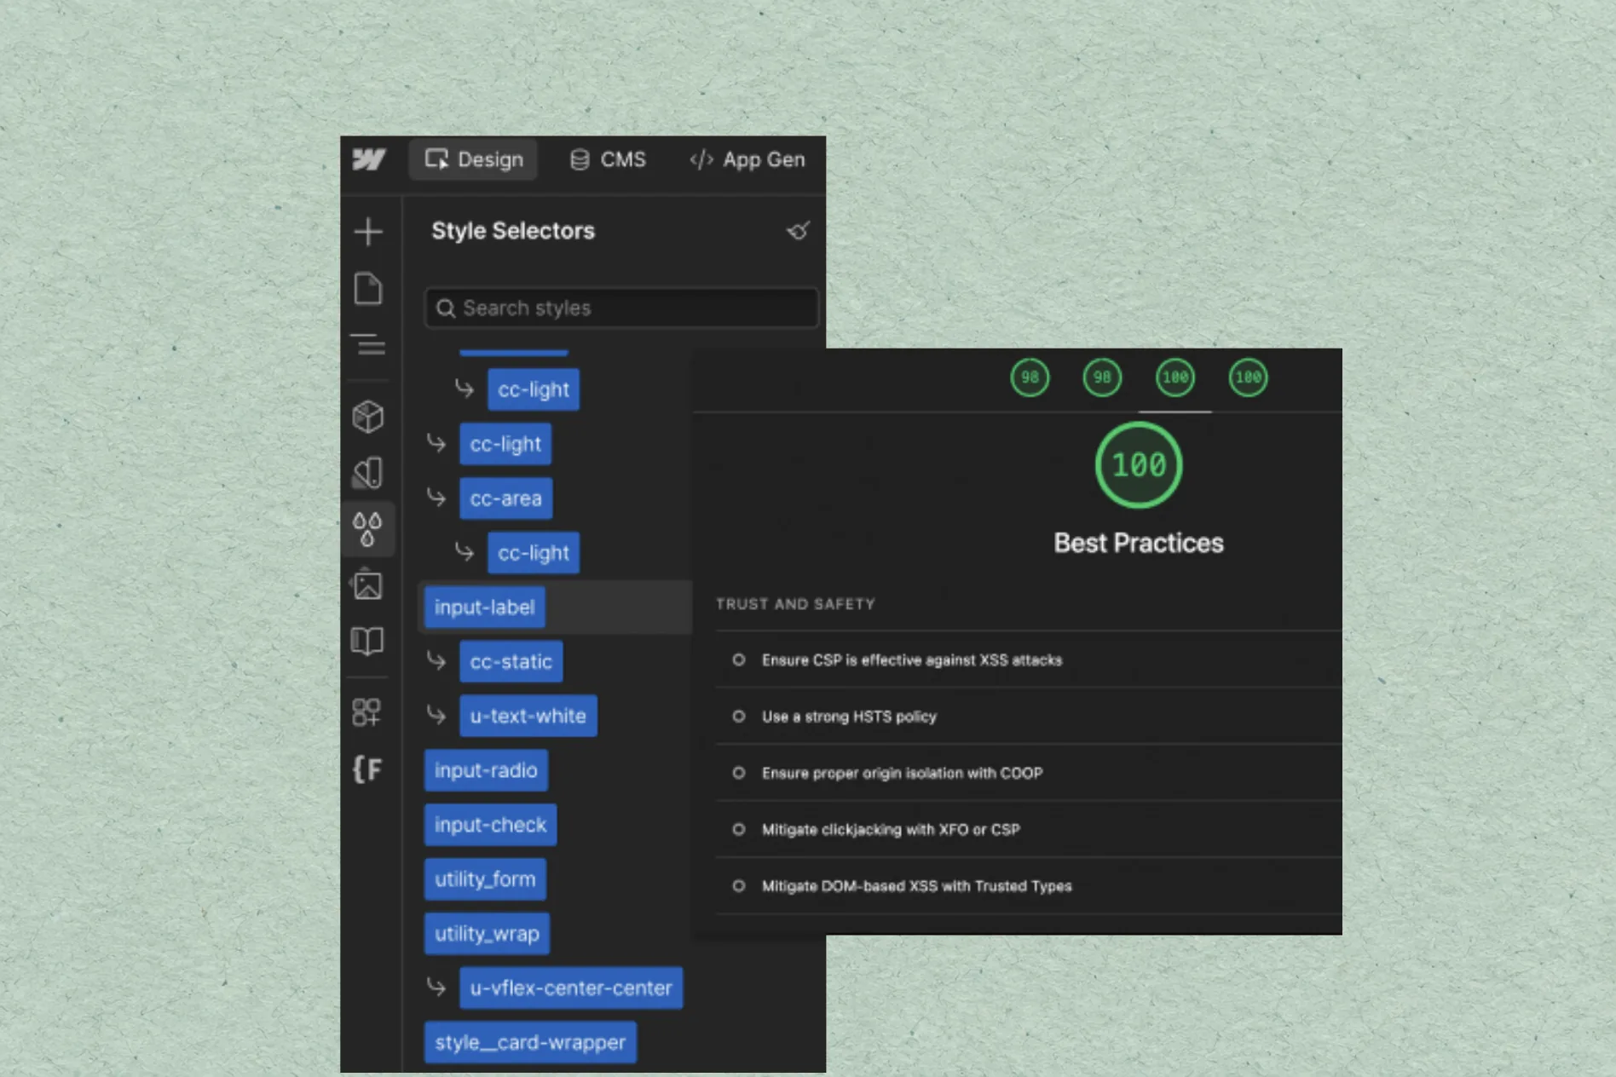Open the Add elements panel with the plus icon
Viewport: 1616px width, 1077px height.
click(368, 232)
